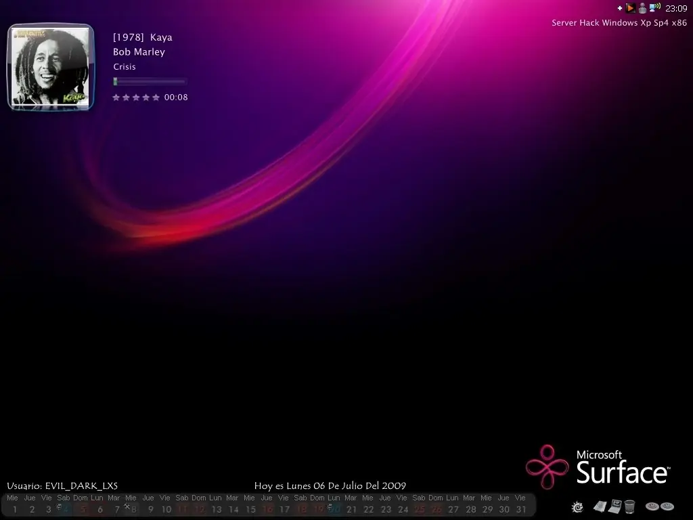
Task: Click the second round power button icon
Action: [667, 506]
